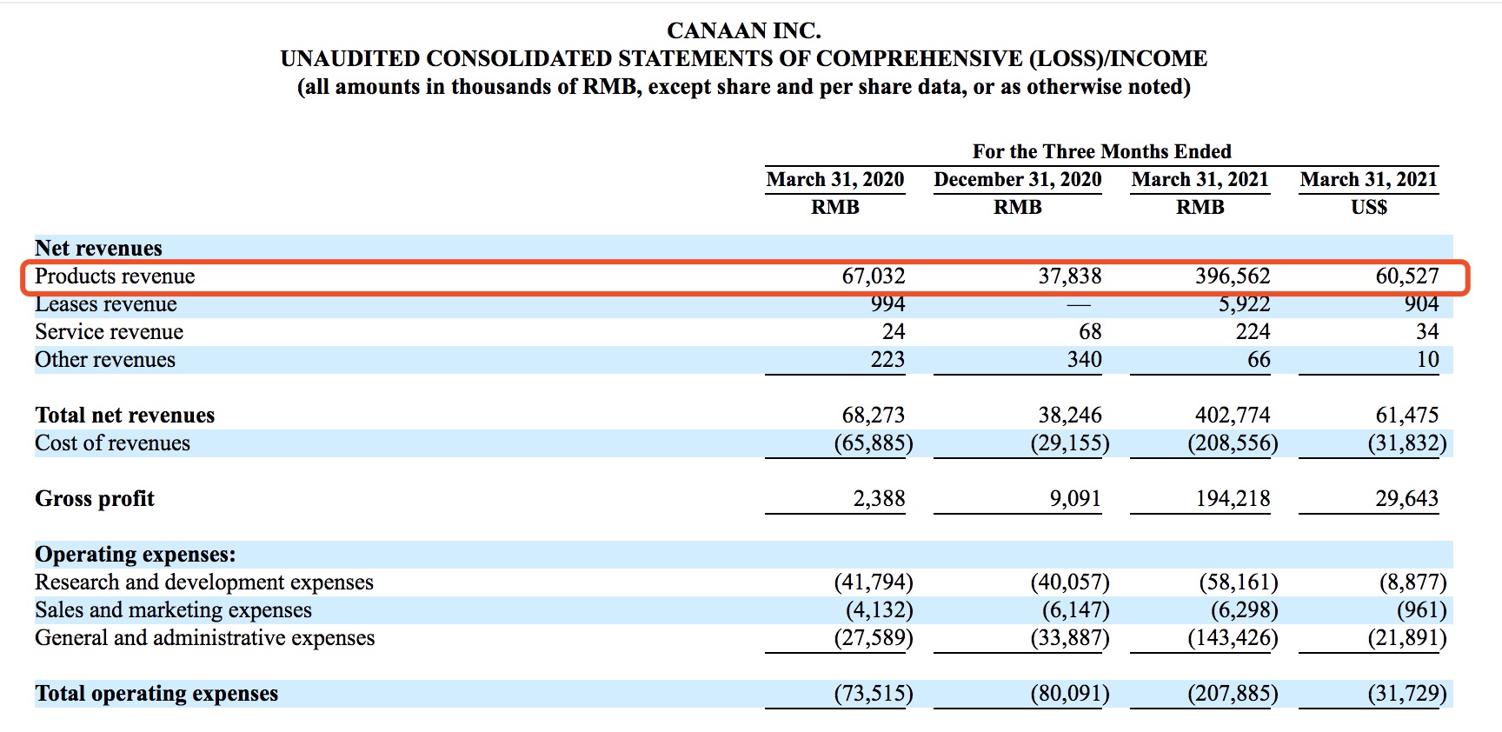Click the 'Products revenue' row label
Image resolution: width=1502 pixels, height=732 pixels.
pyautogui.click(x=115, y=276)
